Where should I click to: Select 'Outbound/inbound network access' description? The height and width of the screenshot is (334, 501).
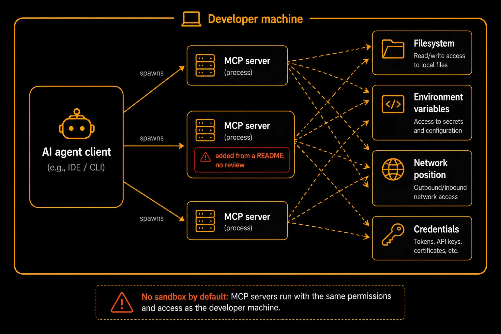tap(440, 192)
